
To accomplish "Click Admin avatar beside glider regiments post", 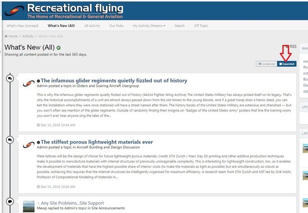I will tap(29, 83).
